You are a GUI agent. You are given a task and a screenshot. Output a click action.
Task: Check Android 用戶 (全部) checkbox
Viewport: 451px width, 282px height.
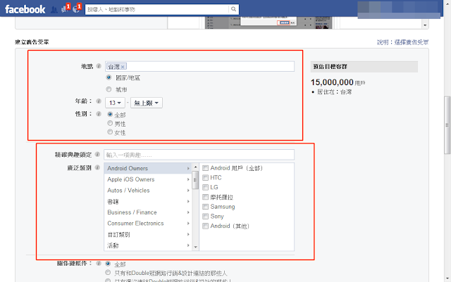(205, 168)
